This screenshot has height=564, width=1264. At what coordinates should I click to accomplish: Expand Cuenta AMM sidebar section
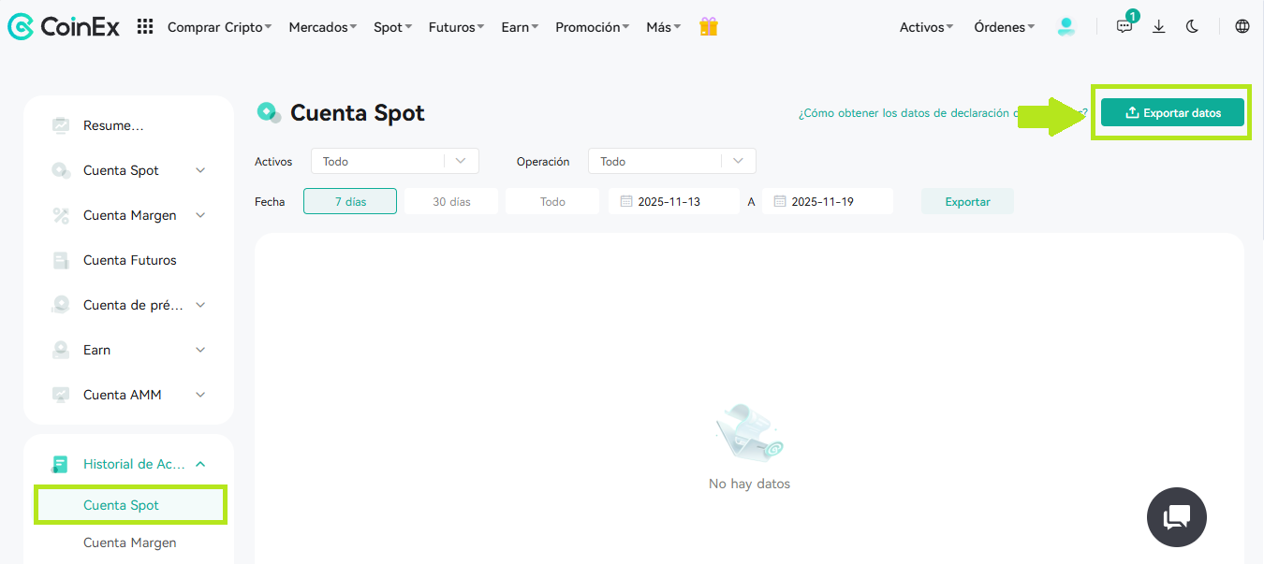200,395
